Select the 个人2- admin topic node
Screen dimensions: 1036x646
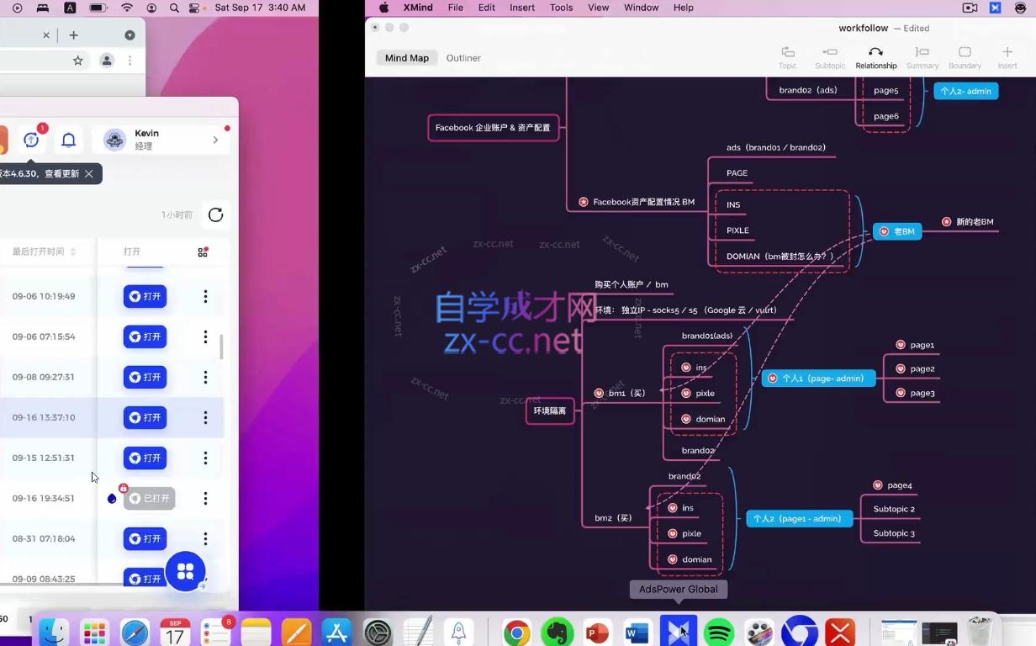965,91
